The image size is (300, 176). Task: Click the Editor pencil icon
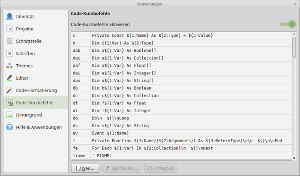click(9, 78)
